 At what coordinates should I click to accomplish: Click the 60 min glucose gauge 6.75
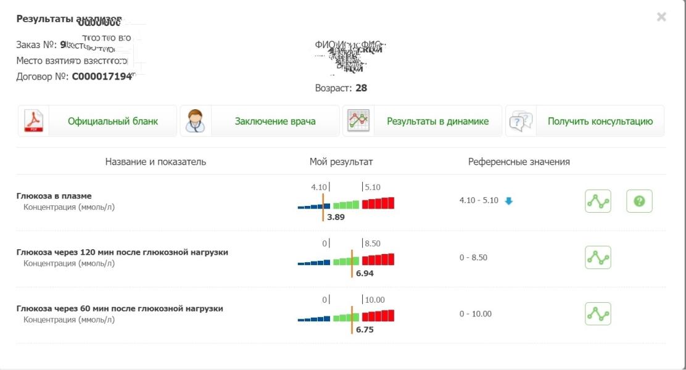[345, 314]
